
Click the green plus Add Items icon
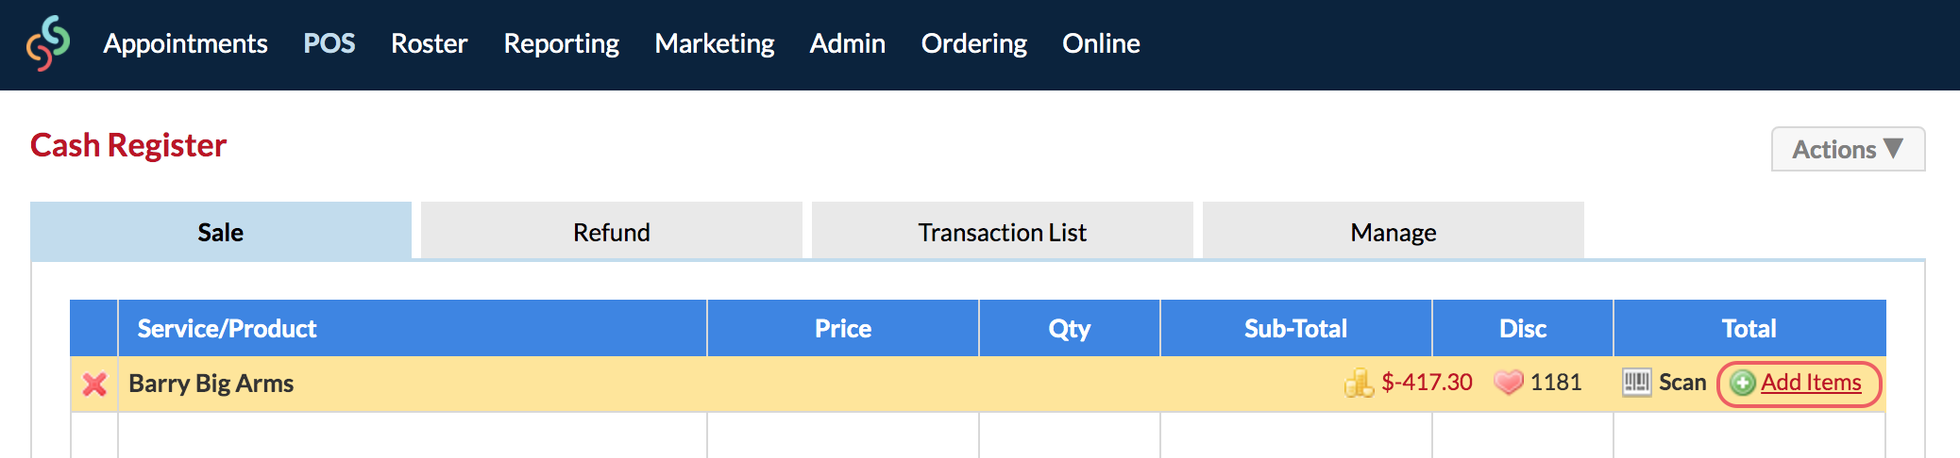point(1743,383)
